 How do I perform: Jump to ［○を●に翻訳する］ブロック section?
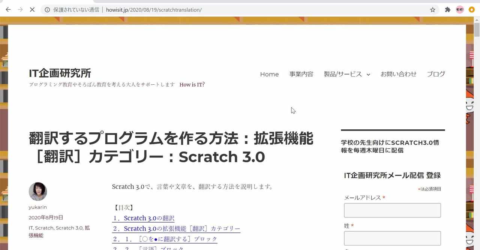[165, 239]
